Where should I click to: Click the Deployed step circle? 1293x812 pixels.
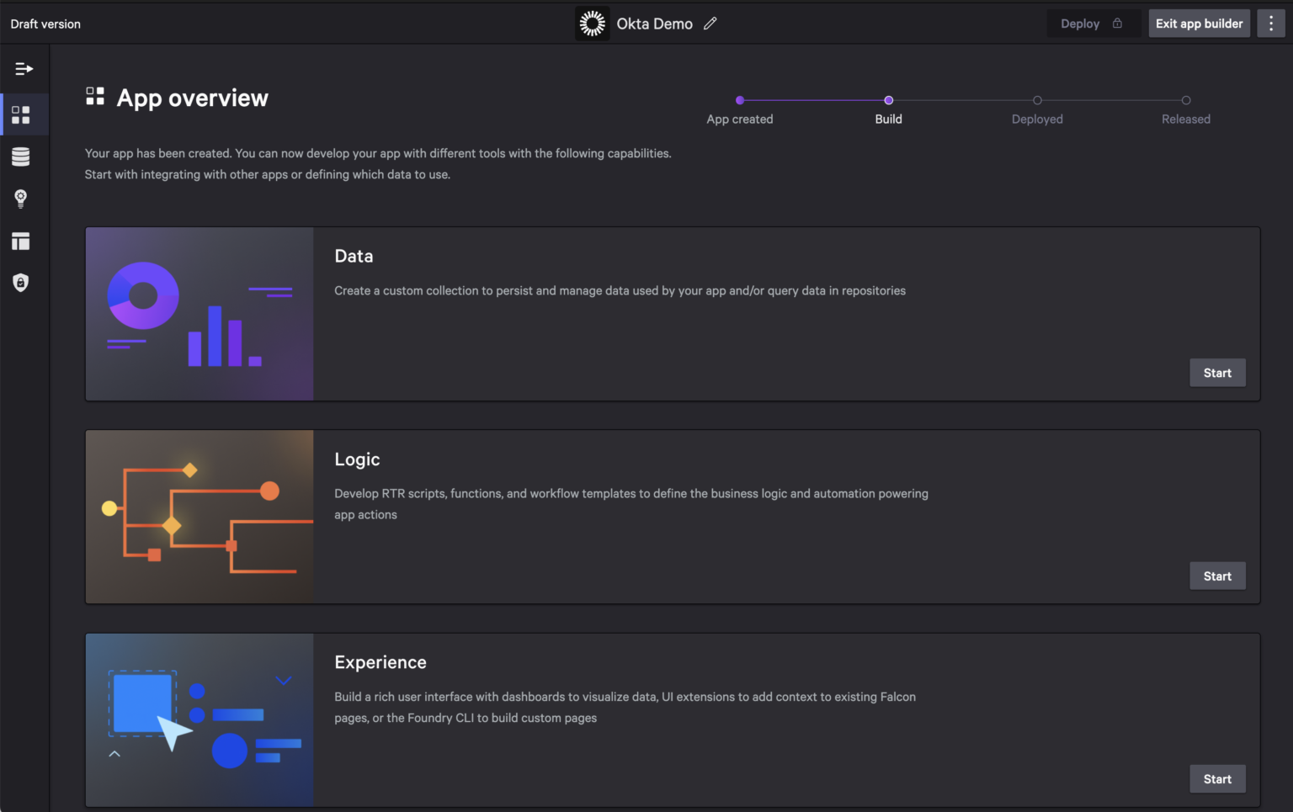tap(1037, 100)
